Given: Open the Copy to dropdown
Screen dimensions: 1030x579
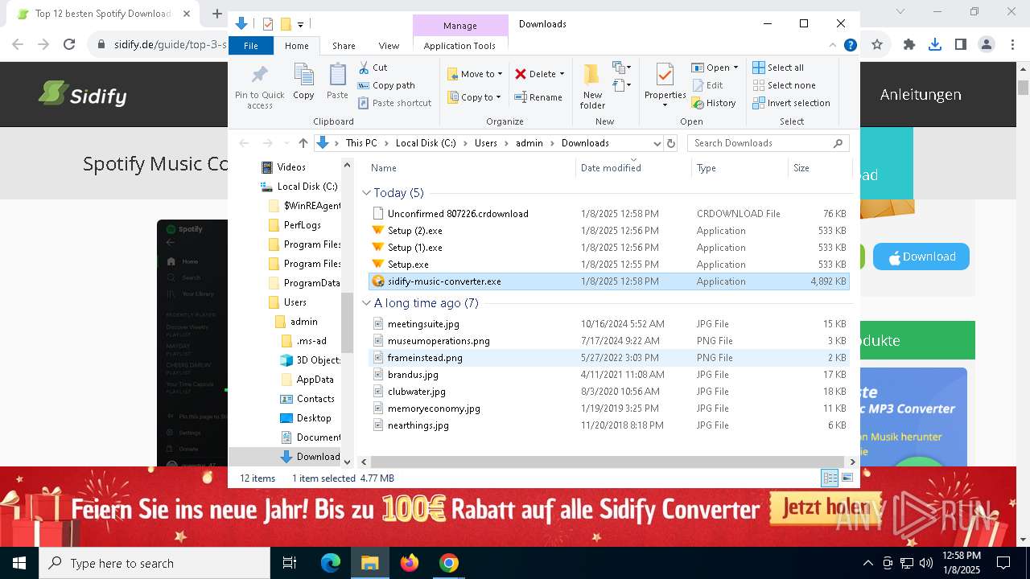Looking at the screenshot, I should (x=475, y=97).
